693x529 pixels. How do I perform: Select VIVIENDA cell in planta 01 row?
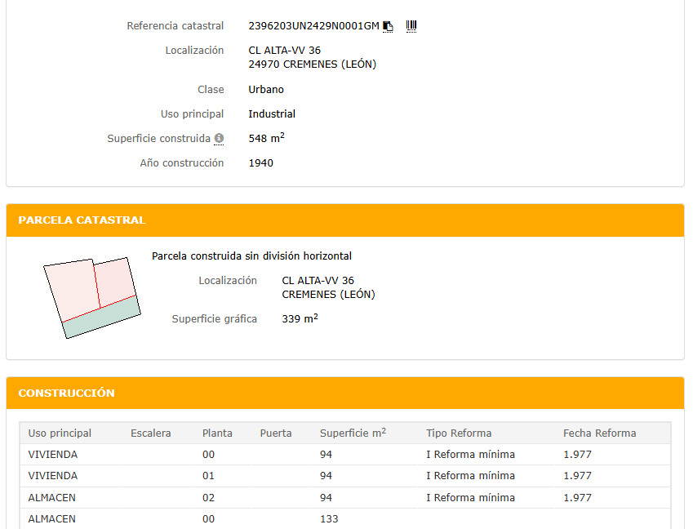click(x=52, y=475)
